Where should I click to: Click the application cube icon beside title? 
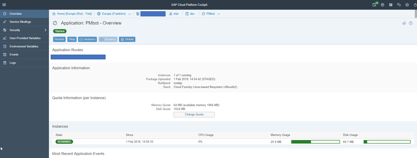[55, 23]
